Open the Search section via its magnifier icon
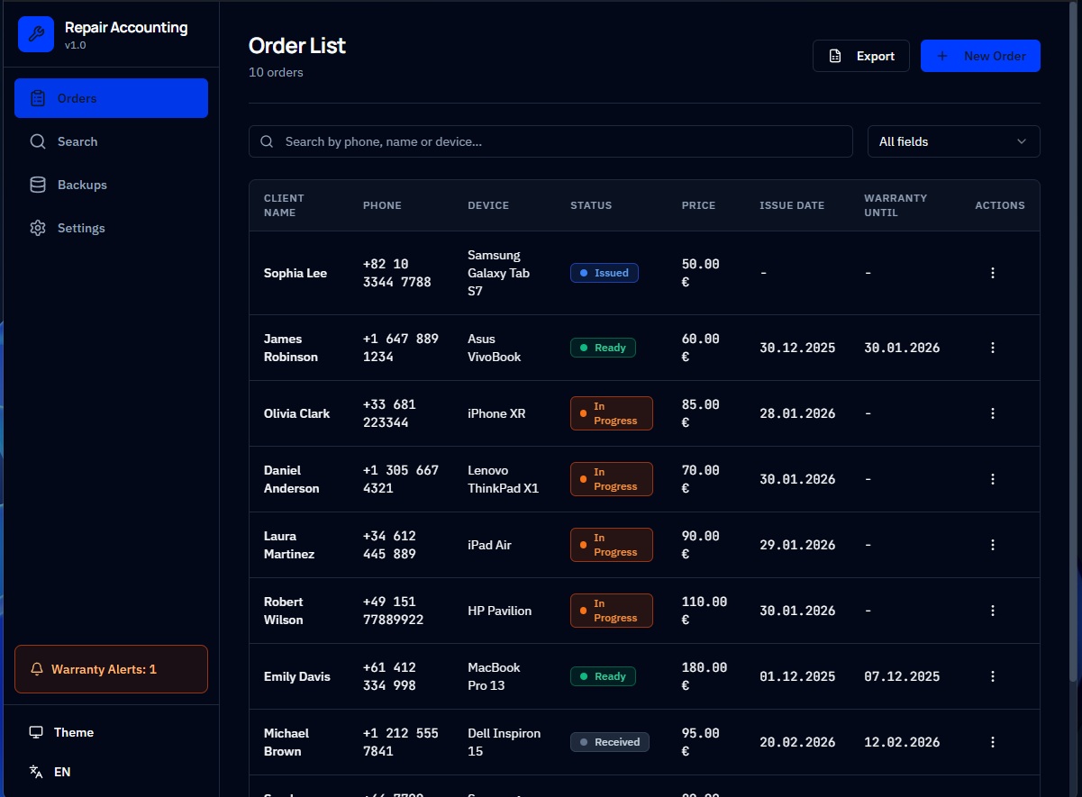The height and width of the screenshot is (797, 1082). pyautogui.click(x=38, y=141)
